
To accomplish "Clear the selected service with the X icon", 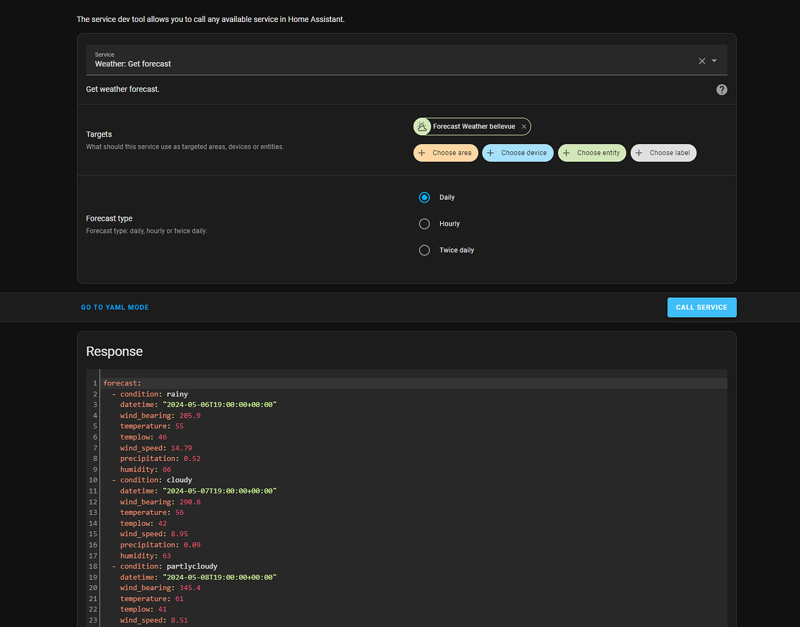I will (x=702, y=61).
